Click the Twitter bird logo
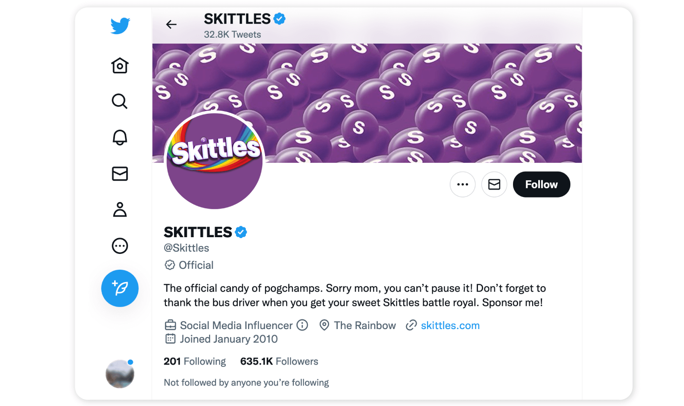This screenshot has height=406, width=684. click(x=120, y=26)
